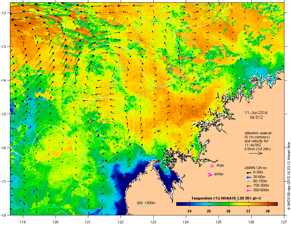Click the '0.5m/s (1kt 24h)' label
The width and height of the screenshot is (291, 225).
pyautogui.click(x=257, y=149)
